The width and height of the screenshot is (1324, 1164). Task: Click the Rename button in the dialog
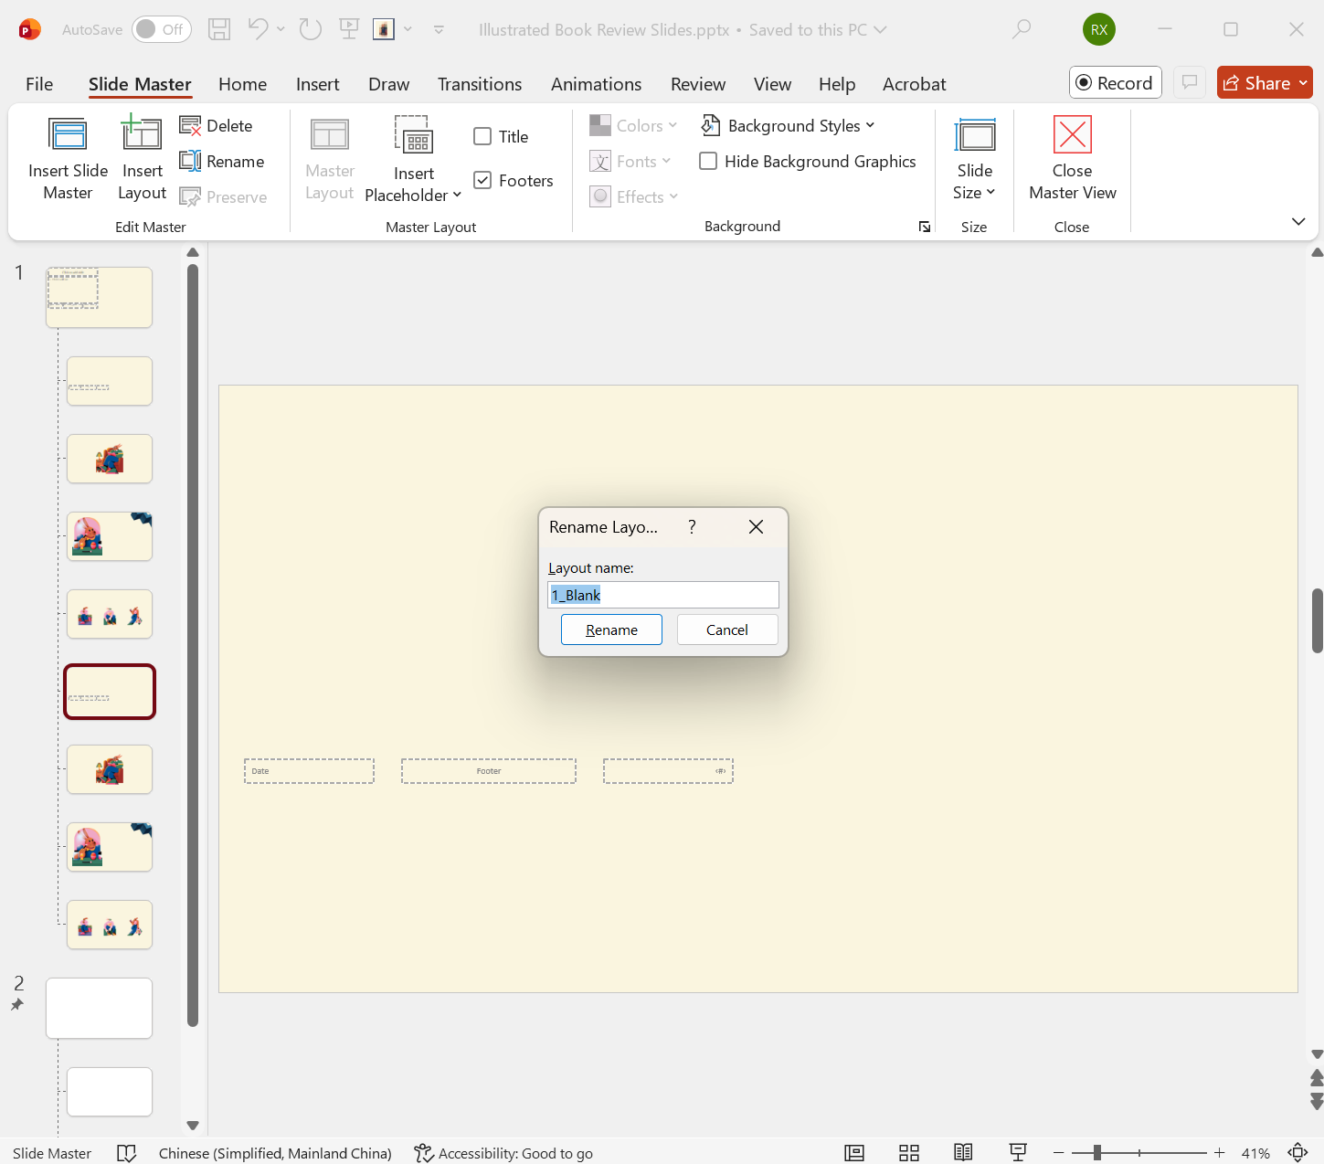pyautogui.click(x=610, y=630)
